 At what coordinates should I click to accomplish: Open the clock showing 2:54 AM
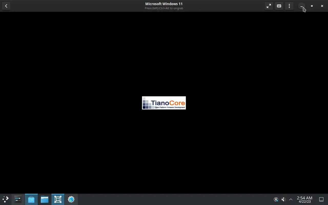point(305,199)
